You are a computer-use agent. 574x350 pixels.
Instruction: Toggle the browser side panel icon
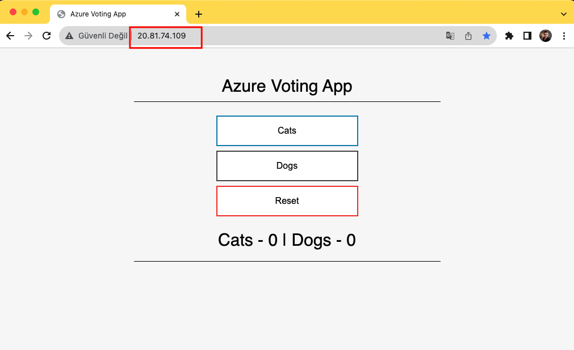tap(527, 36)
